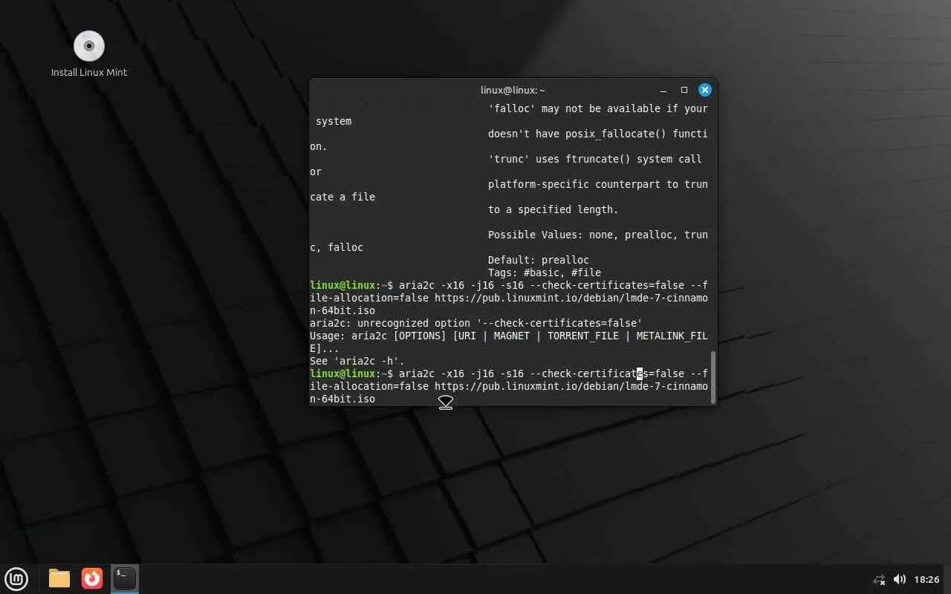Screen dimensions: 951x594
Task: Click "Possible Values: none, prealloc, trun"
Action: tap(598, 235)
